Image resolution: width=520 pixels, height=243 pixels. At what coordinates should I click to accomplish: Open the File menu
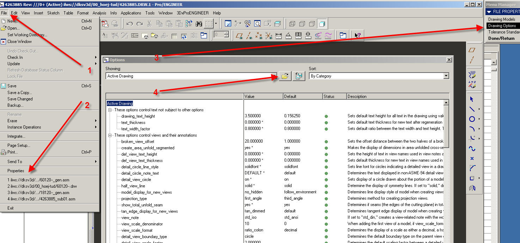click(x=4, y=13)
